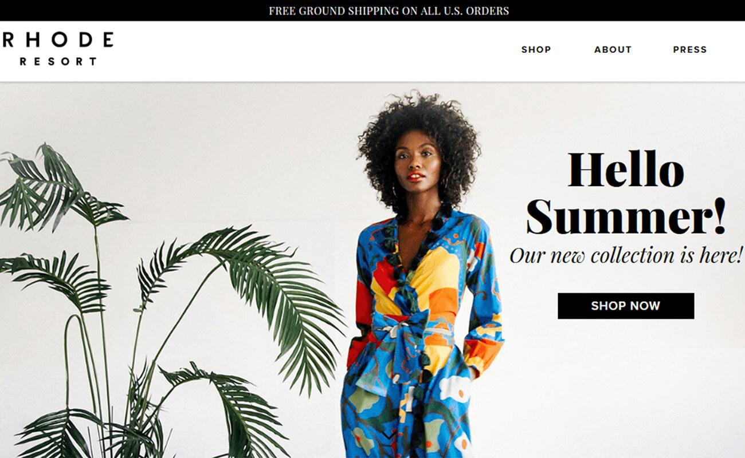Screen dimensions: 745x458
Task: Open the SHOP menu in the header
Action: pyautogui.click(x=536, y=50)
